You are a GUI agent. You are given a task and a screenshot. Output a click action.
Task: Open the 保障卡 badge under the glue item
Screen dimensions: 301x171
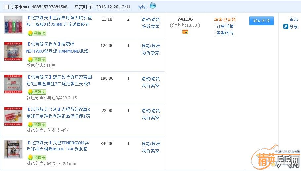tap(37, 33)
